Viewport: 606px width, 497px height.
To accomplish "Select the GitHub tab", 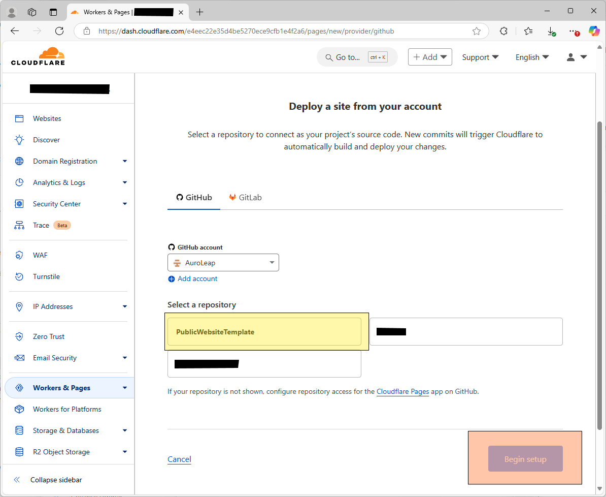I will [194, 197].
